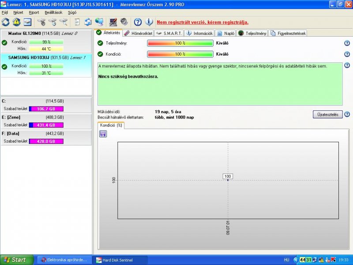Select the SAMSUNG HD103UJ disk entry
This screenshot has height=265, width=353.
click(46, 65)
